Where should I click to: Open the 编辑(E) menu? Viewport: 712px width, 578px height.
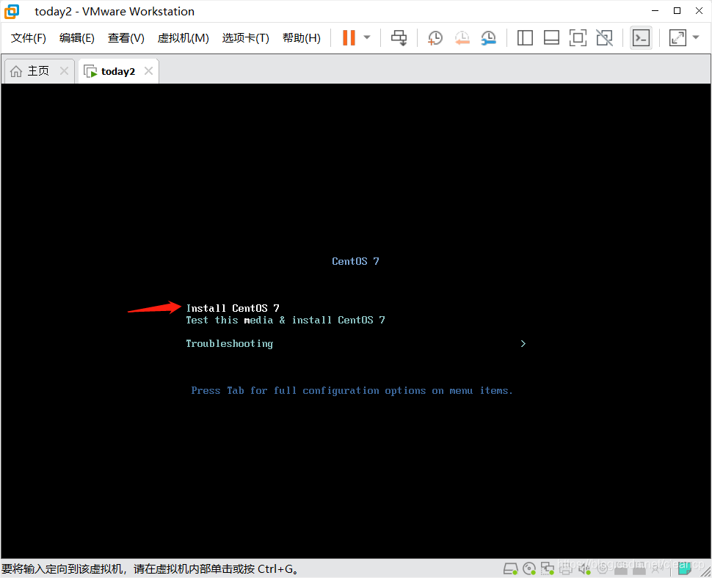tap(77, 37)
